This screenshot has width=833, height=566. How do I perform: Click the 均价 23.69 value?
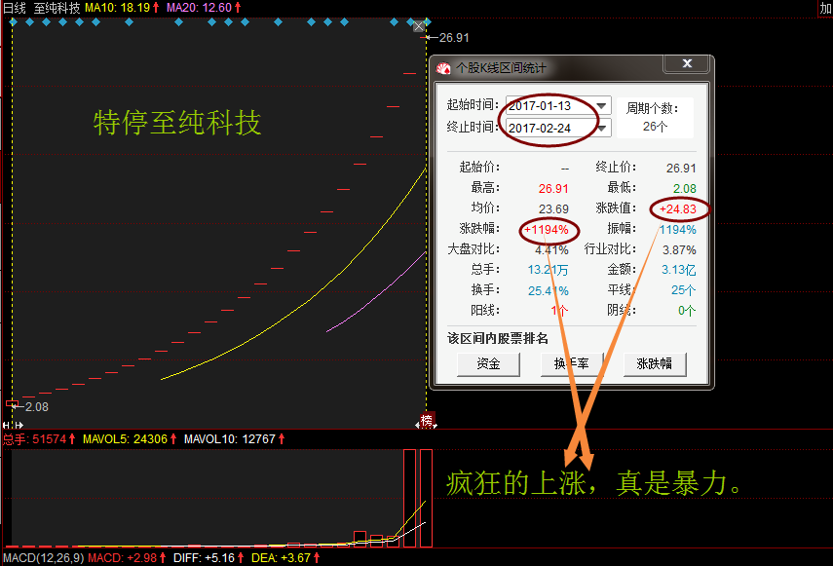(x=553, y=209)
